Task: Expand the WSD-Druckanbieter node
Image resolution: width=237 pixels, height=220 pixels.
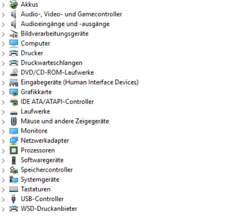Action: (3, 209)
